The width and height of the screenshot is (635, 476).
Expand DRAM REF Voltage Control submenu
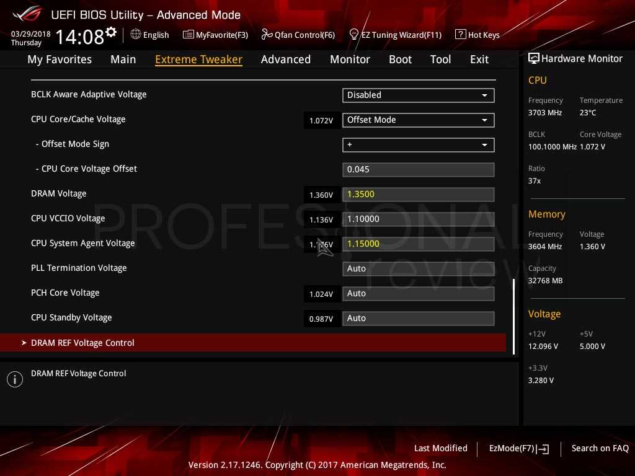tap(253, 343)
